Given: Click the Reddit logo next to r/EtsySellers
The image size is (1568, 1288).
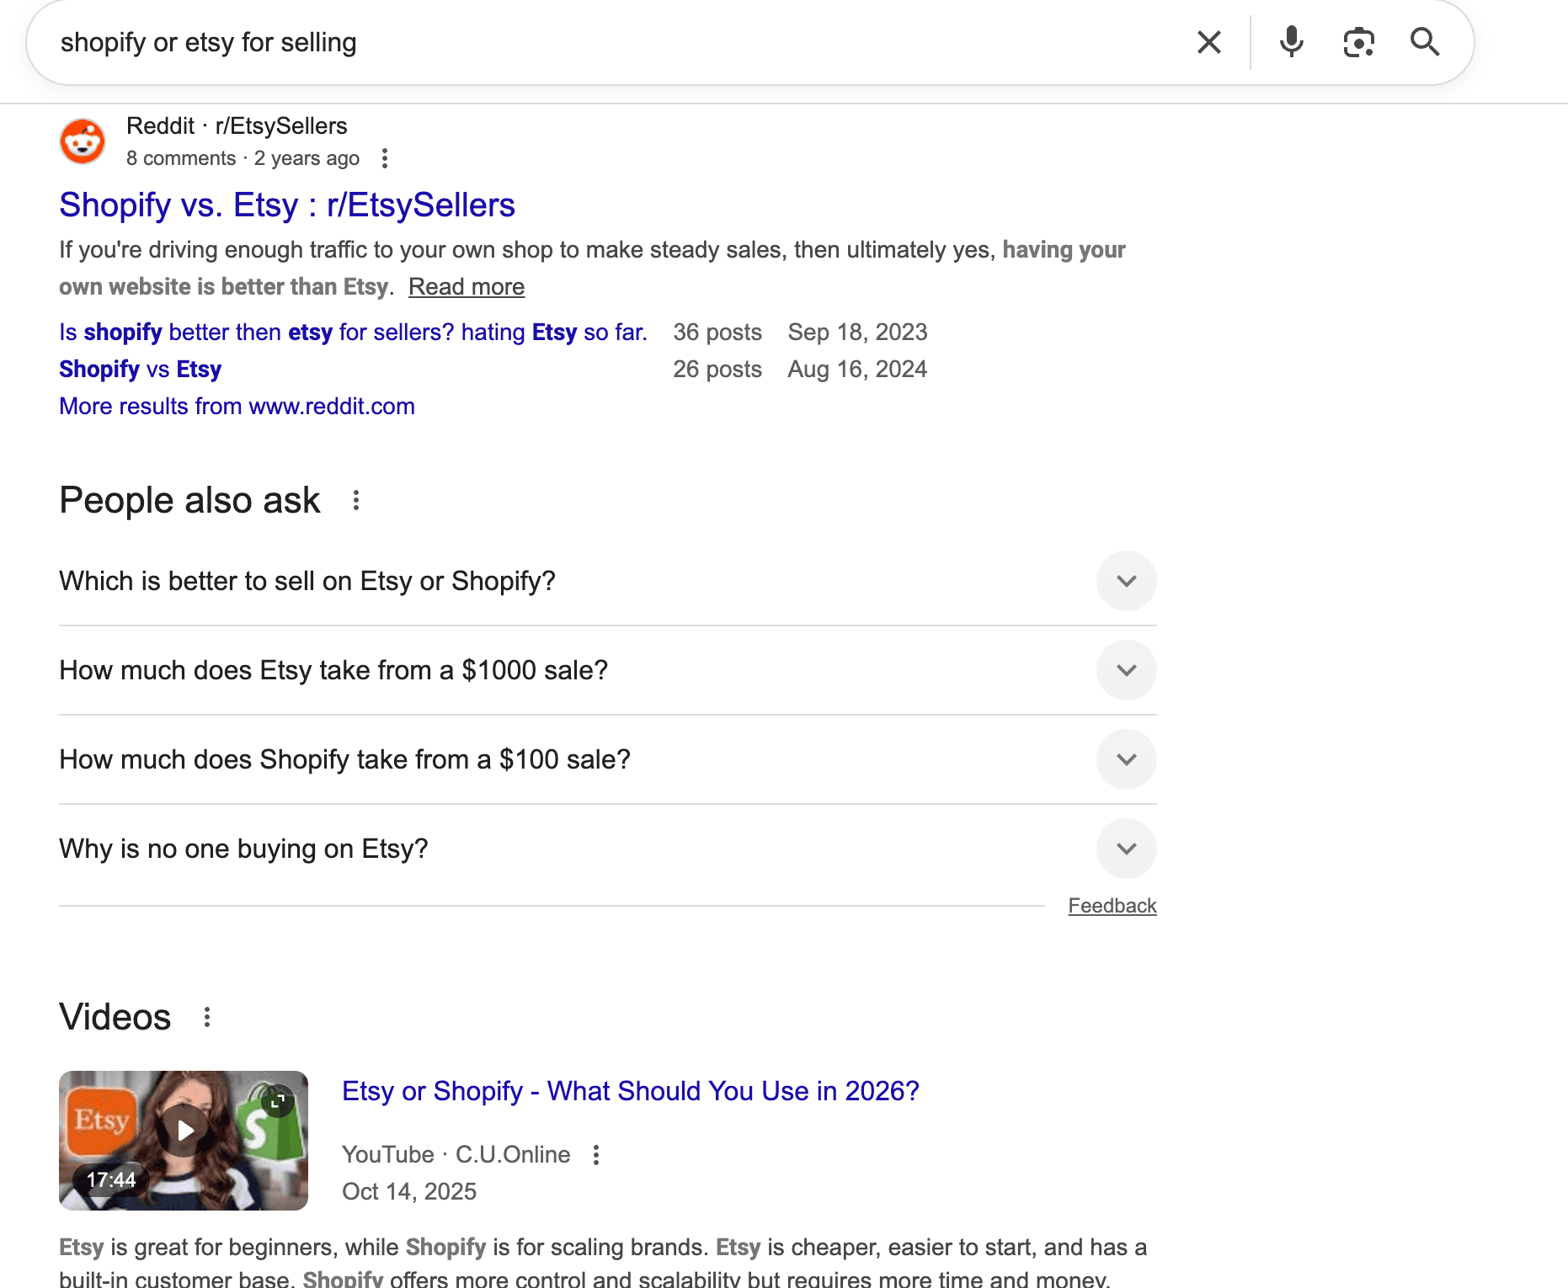Looking at the screenshot, I should click(x=82, y=141).
